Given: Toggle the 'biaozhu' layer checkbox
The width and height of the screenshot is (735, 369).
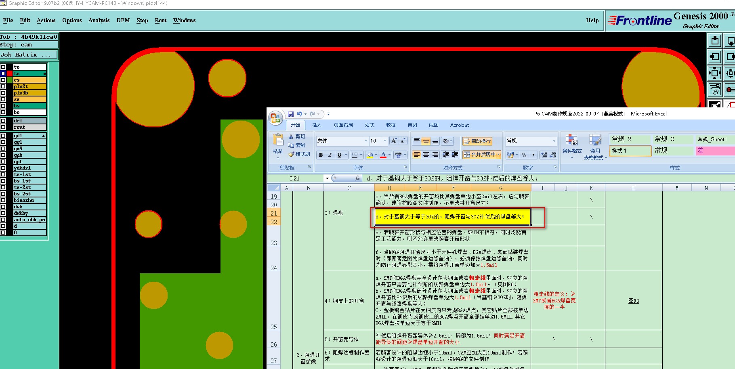Looking at the screenshot, I should [x=3, y=200].
